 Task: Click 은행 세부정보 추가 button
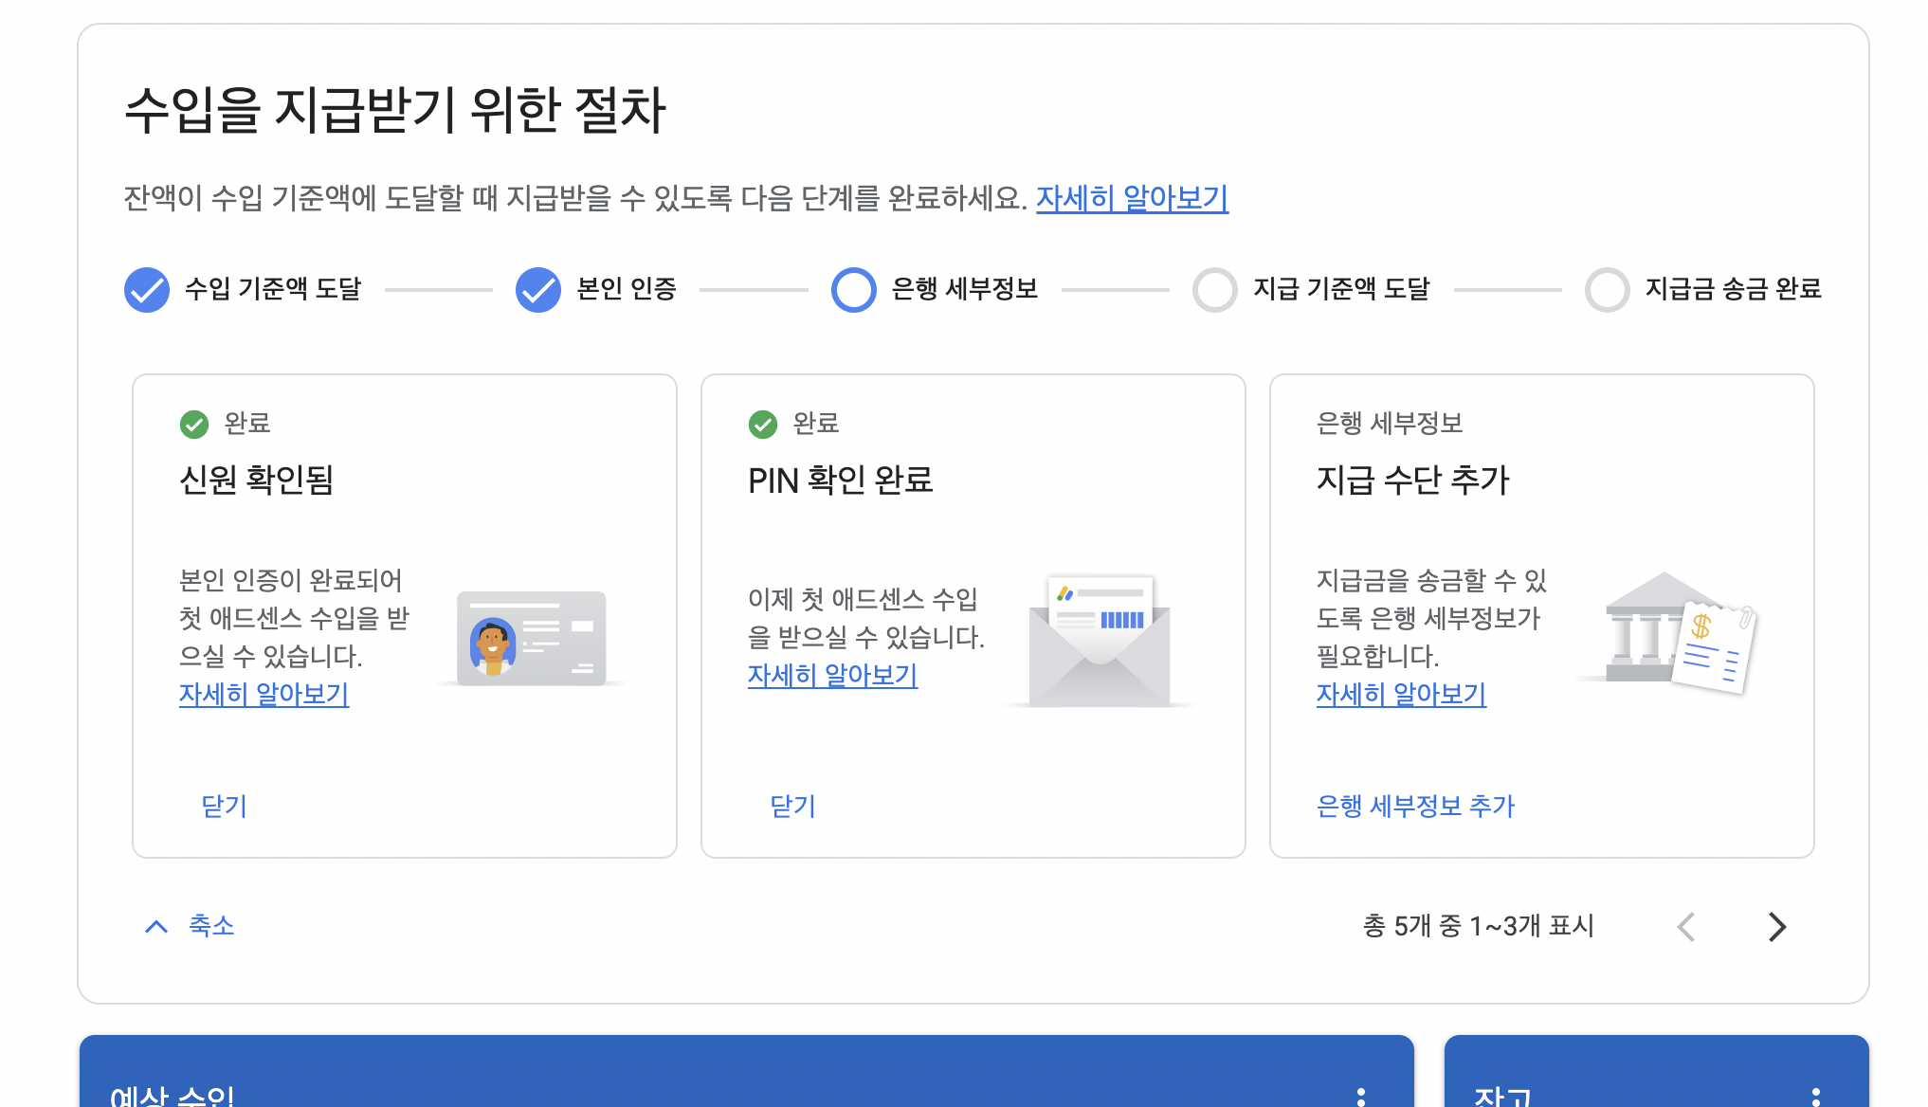point(1415,806)
